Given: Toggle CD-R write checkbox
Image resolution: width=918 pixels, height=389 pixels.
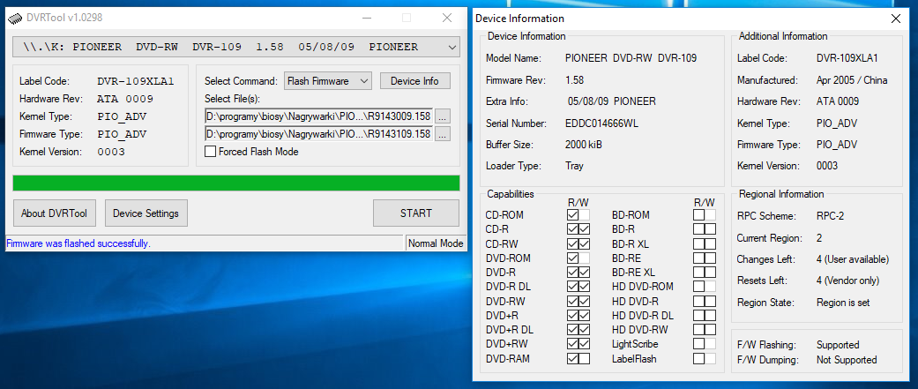Looking at the screenshot, I should tap(585, 229).
